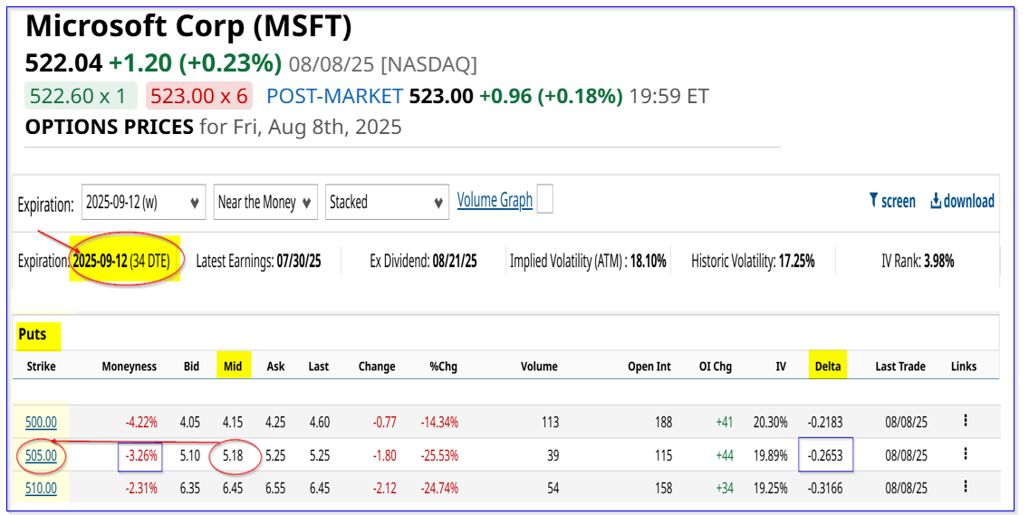Image resolution: width=1029 pixels, height=515 pixels.
Task: Sort by Mid column header
Action: coord(233,366)
